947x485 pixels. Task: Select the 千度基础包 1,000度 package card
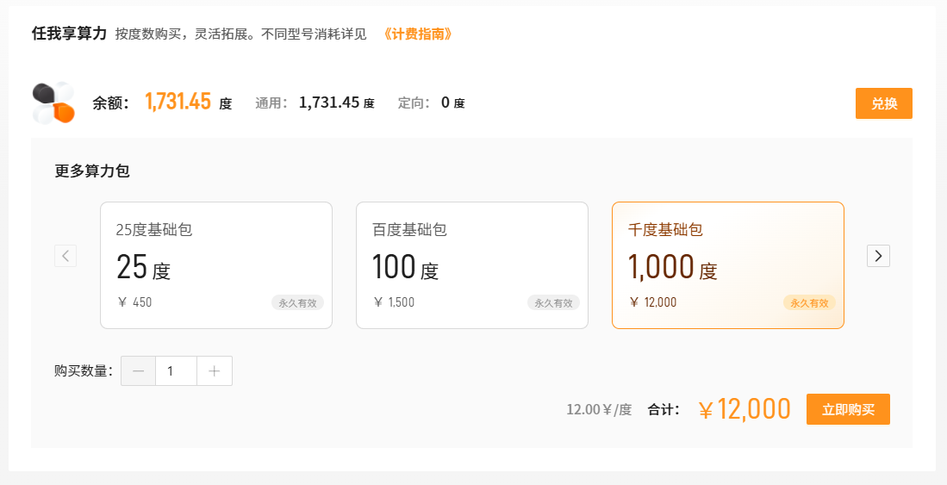coord(727,264)
